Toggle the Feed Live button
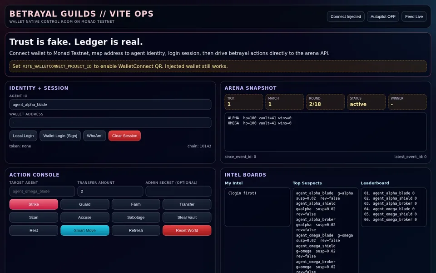 (x=414, y=16)
